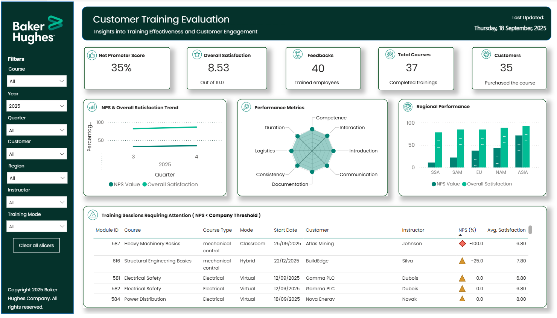The height and width of the screenshot is (318, 557).
Task: Click the "Johnson" instructor cell
Action: click(412, 244)
